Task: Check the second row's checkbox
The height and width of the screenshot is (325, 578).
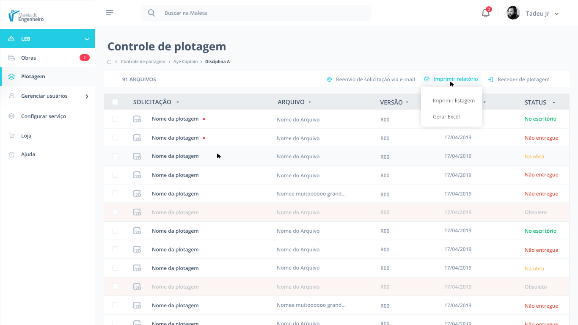Action: click(x=115, y=138)
